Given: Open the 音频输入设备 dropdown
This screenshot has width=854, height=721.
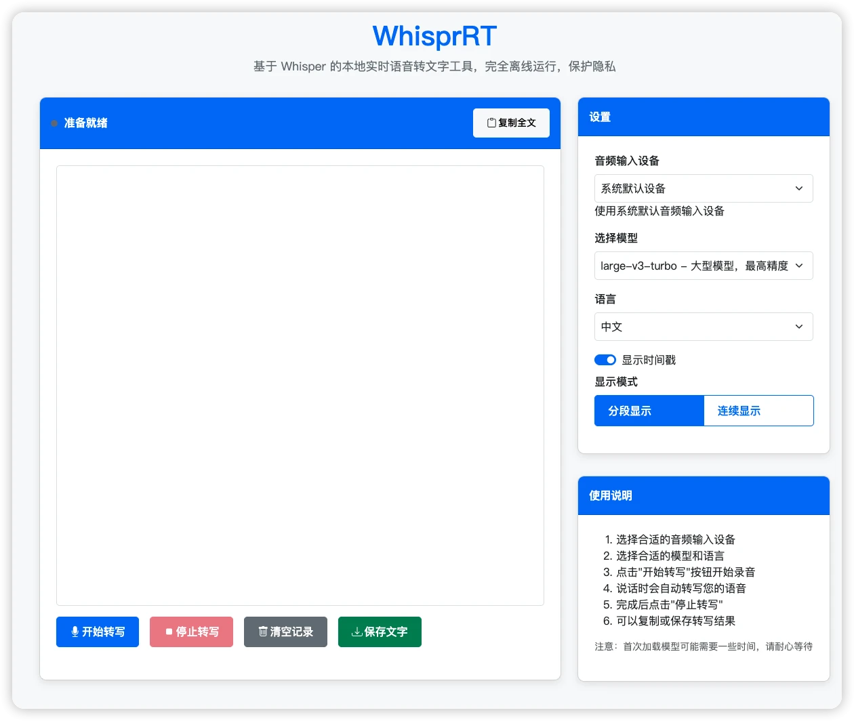Looking at the screenshot, I should (x=704, y=188).
